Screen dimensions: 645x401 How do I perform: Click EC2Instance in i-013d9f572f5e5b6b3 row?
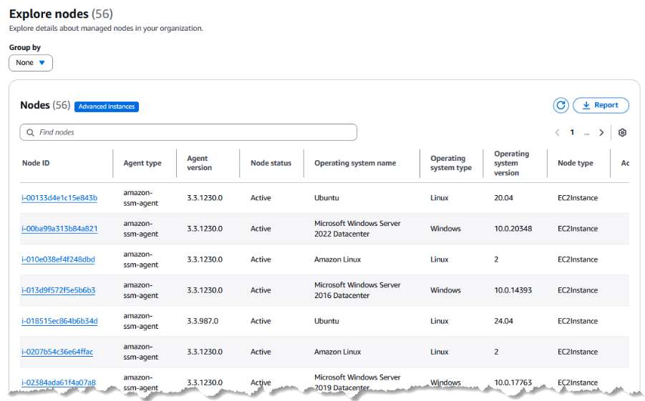pyautogui.click(x=578, y=290)
